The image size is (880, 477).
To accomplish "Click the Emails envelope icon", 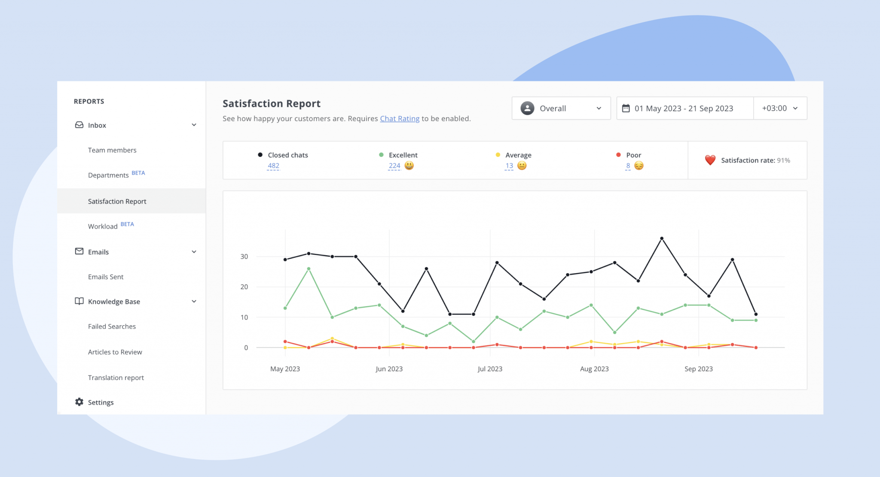I will pos(79,252).
